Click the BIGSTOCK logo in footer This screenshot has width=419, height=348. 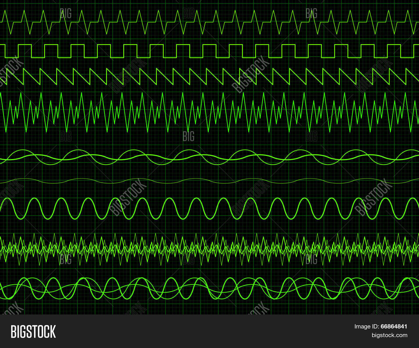coord(33,332)
